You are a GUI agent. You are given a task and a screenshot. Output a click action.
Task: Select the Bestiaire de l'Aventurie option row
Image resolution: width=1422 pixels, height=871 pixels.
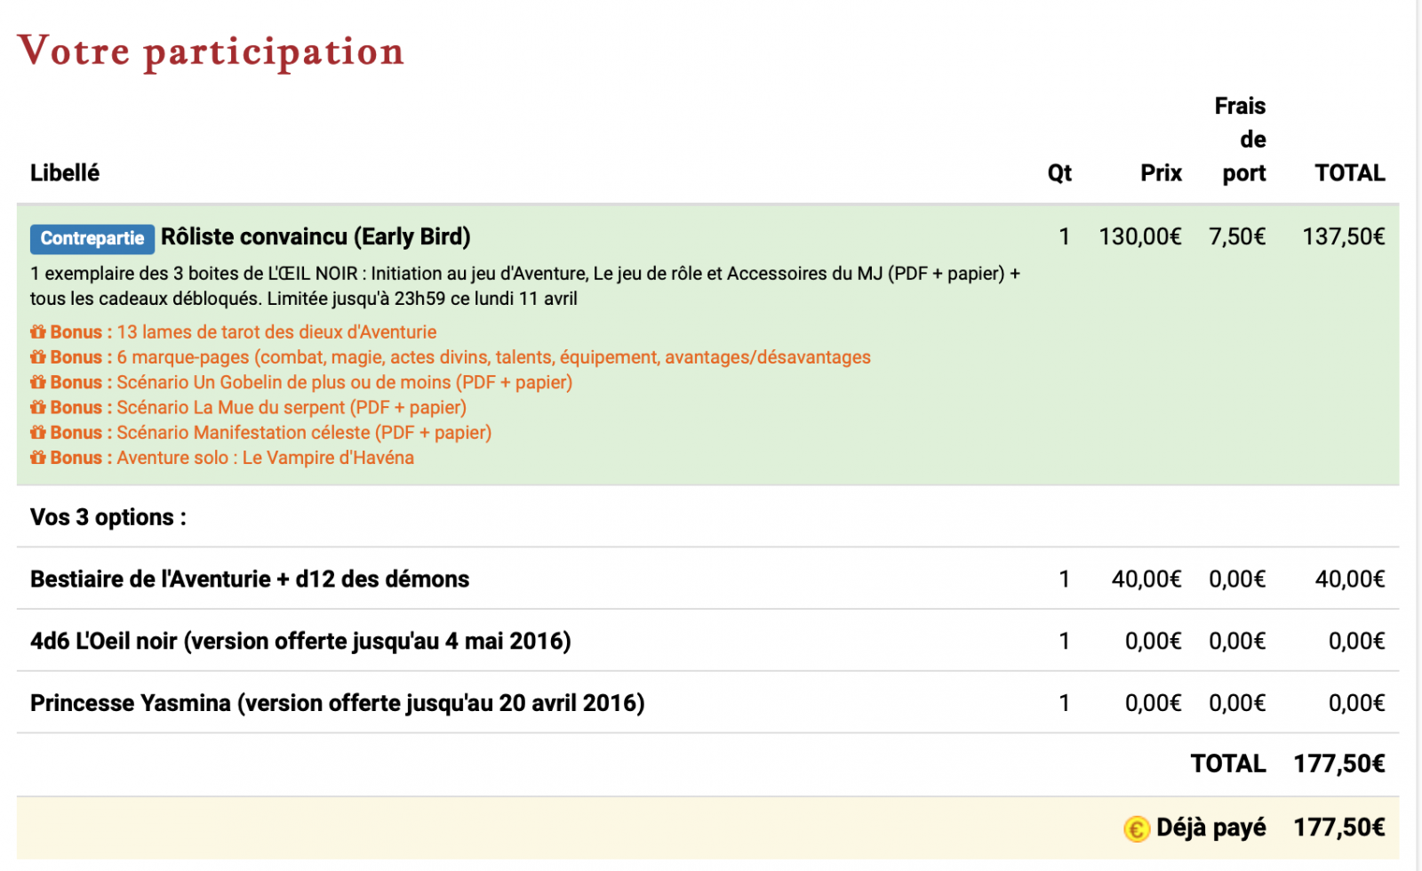(x=250, y=579)
